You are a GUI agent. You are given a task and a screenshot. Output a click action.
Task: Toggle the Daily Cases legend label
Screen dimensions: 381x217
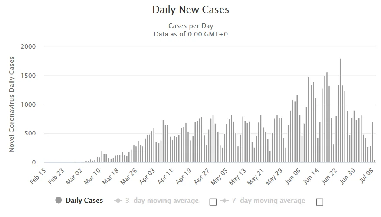pyautogui.click(x=84, y=201)
